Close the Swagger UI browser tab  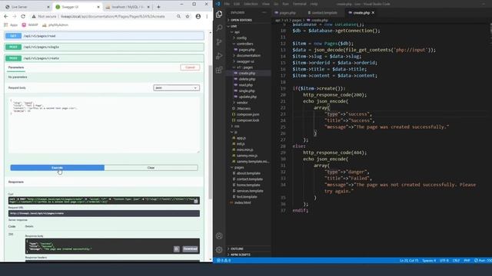click(x=98, y=7)
